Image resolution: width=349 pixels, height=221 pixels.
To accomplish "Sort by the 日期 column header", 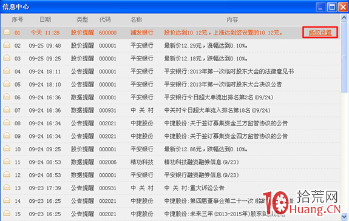I will (45, 19).
